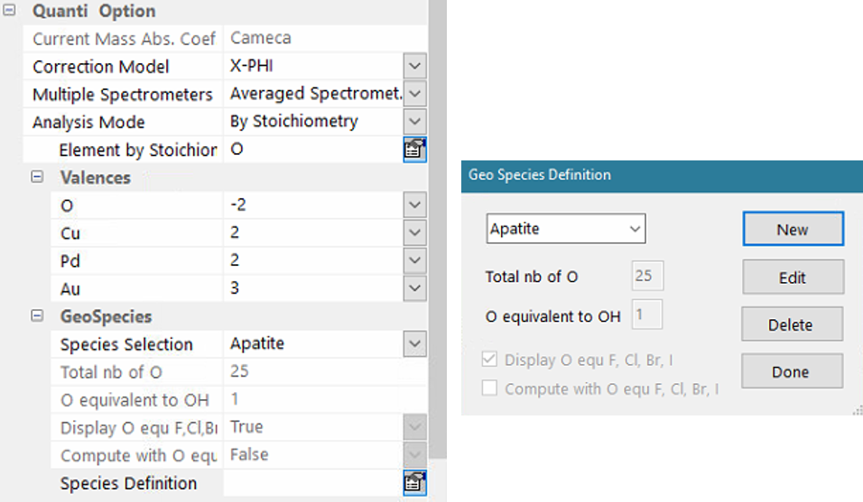863x502 pixels.
Task: Open the Species Definition editor icon
Action: [414, 483]
